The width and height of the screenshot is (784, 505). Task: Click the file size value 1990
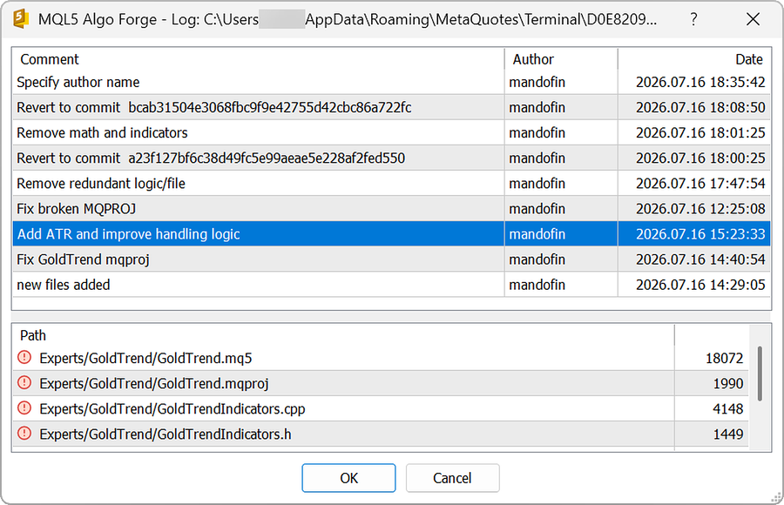pos(728,383)
